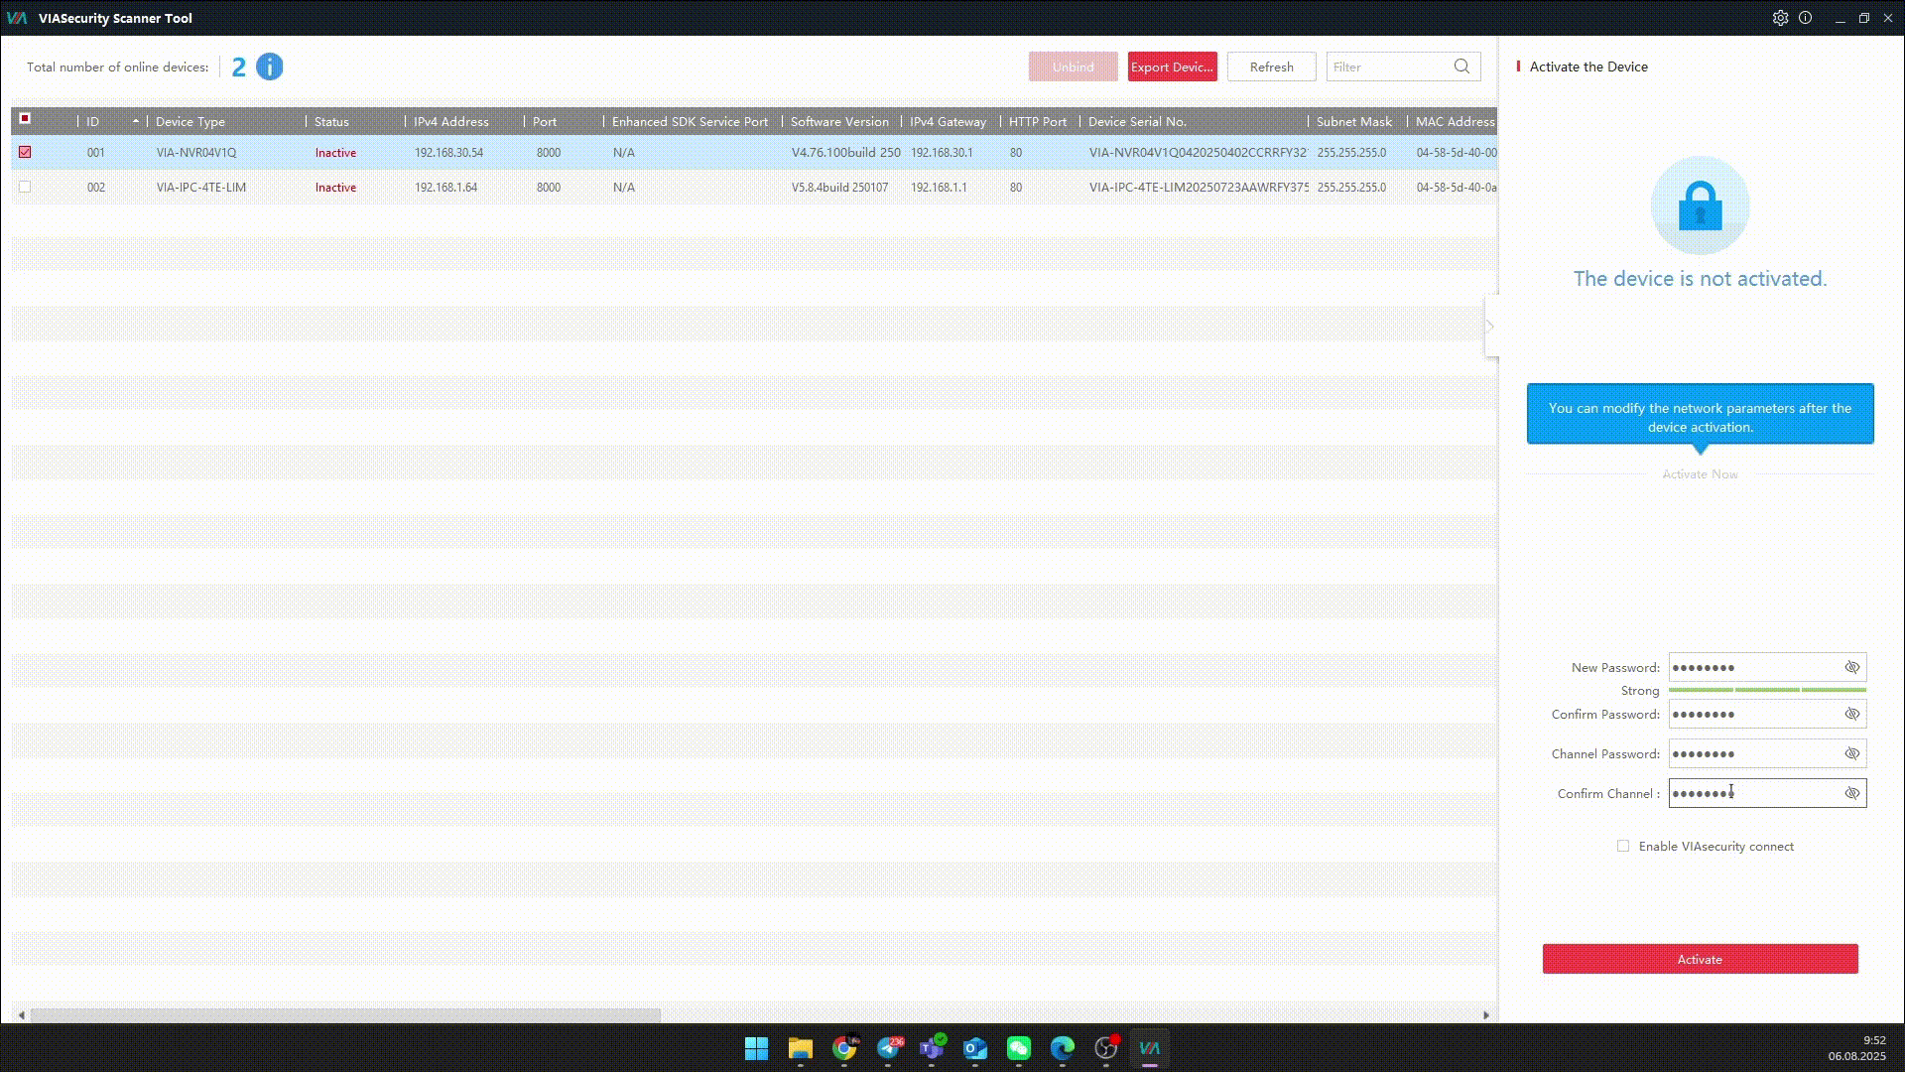Unhide the Confirm Channel password

[1851, 794]
